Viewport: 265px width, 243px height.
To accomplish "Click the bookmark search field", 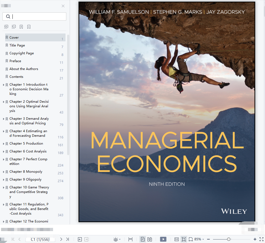I will tap(34, 16).
